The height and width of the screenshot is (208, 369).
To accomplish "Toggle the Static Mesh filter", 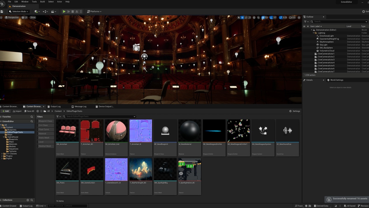I will click(45, 138).
